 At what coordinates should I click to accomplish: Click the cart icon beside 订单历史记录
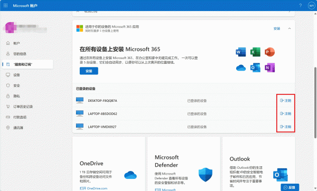[x=8, y=107]
